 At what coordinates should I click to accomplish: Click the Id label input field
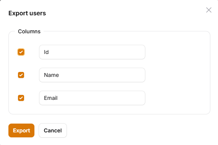click(x=92, y=52)
